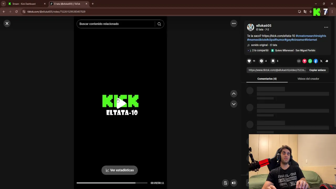
Task: Switch to 'Comentarios (4)' tab
Action: pos(267,79)
